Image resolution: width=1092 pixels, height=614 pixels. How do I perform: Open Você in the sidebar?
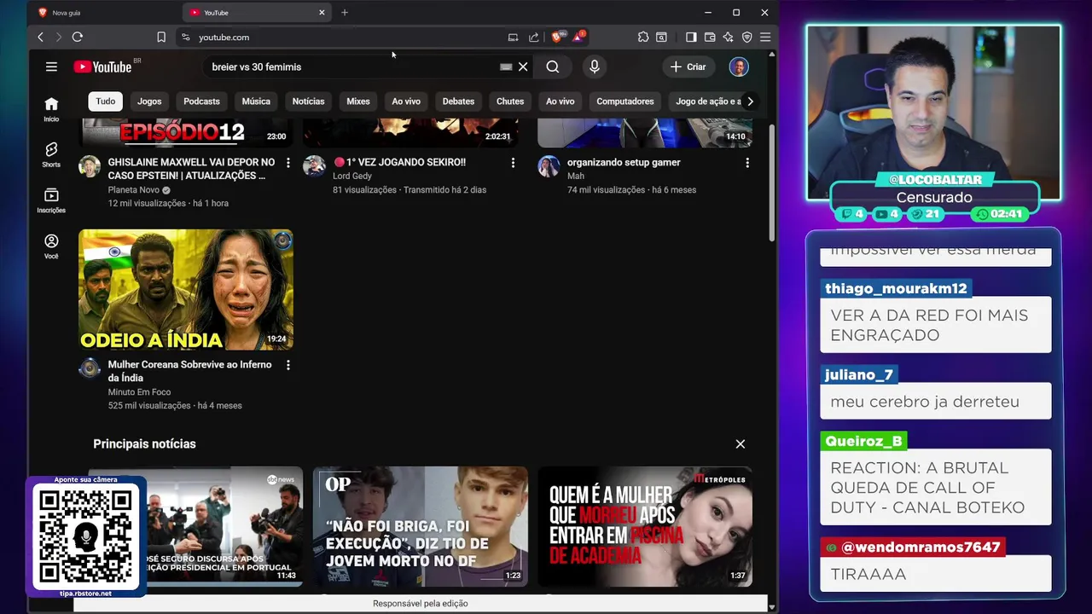(x=51, y=246)
